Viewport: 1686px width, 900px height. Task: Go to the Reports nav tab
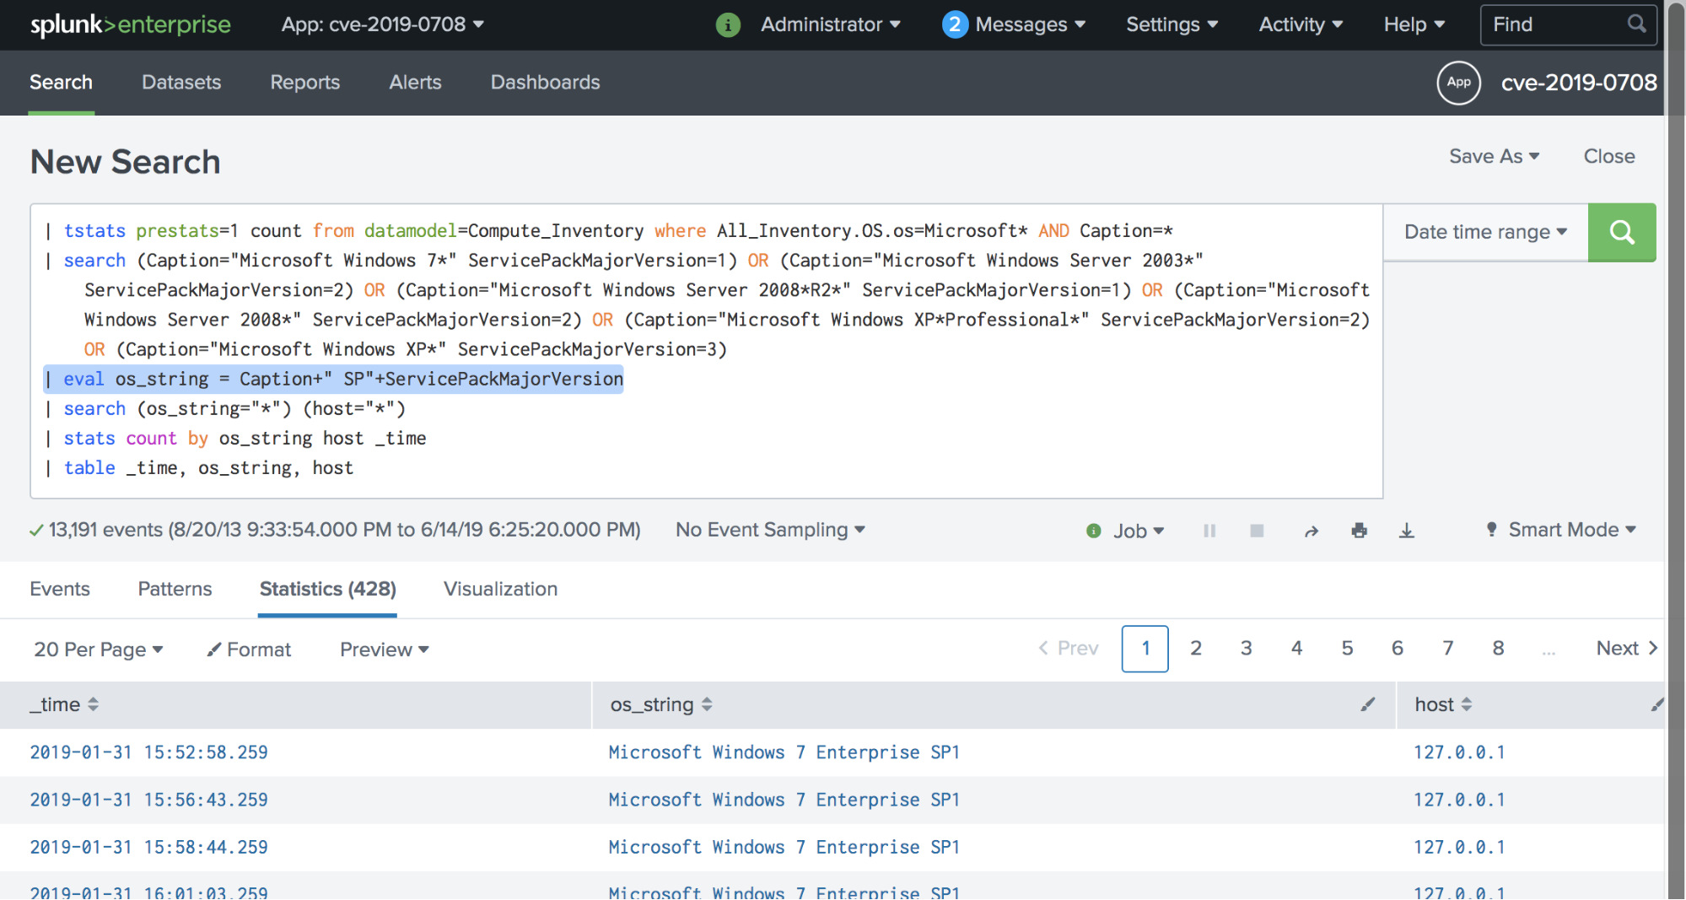(x=305, y=83)
